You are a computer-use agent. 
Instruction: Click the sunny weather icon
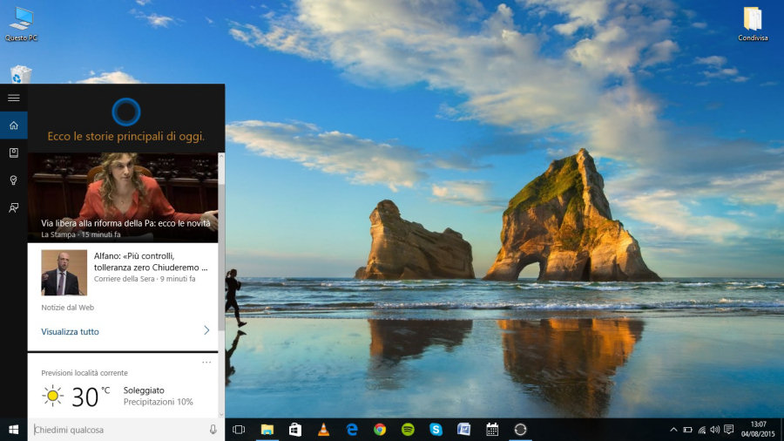pos(52,396)
